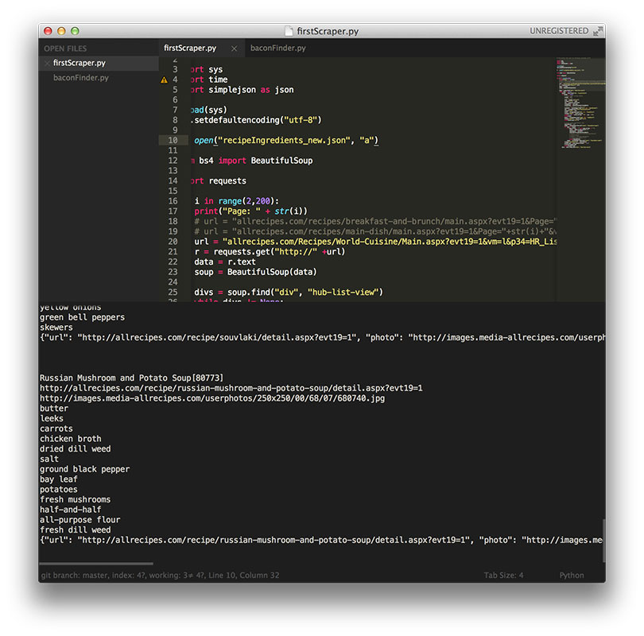The image size is (644, 636).
Task: Click the 'dried dill weed' output line
Action: [x=76, y=449]
